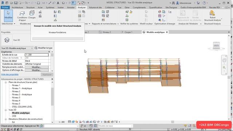Select Niveau 1 - Analytique in project browser

pyautogui.click(x=22, y=88)
